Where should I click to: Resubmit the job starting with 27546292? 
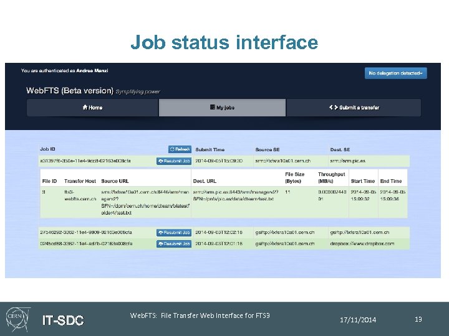174,233
